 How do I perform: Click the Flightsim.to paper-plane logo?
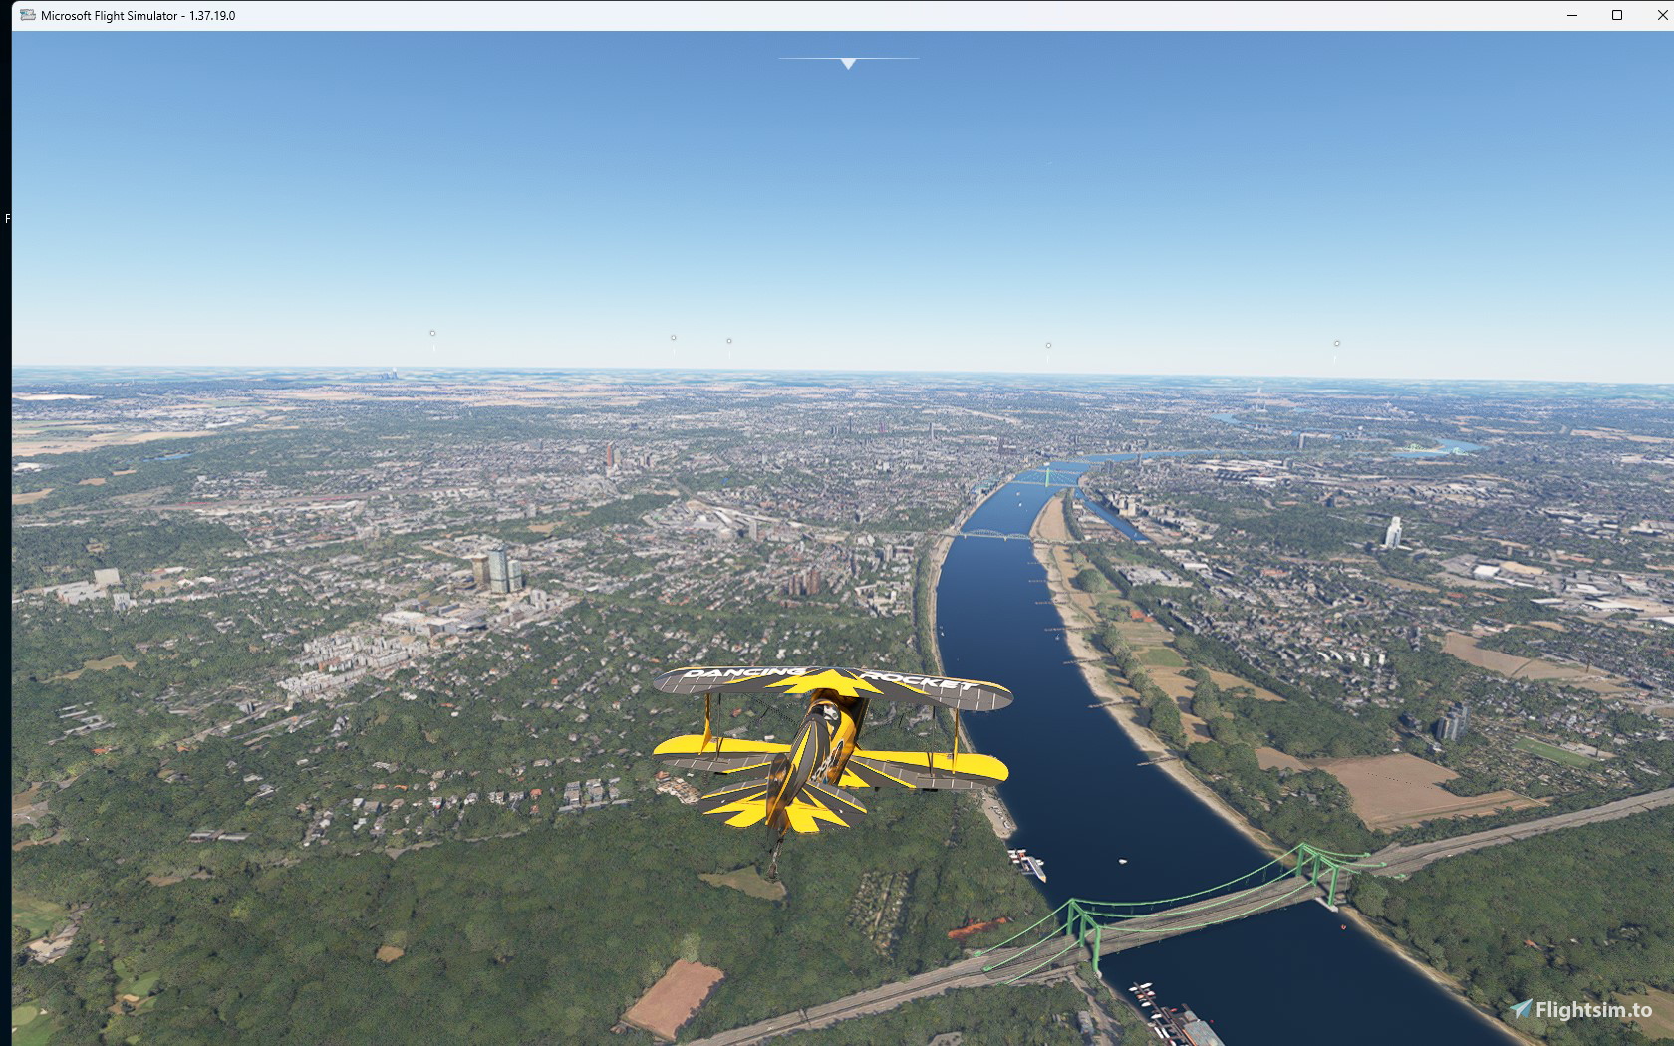[x=1521, y=1009]
